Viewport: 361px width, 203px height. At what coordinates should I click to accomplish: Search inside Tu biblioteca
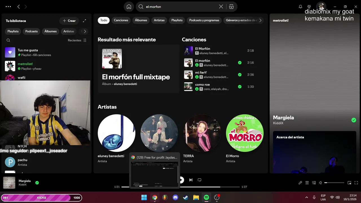pos(8,40)
